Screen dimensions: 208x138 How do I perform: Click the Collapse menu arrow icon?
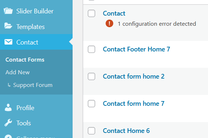[8, 136]
